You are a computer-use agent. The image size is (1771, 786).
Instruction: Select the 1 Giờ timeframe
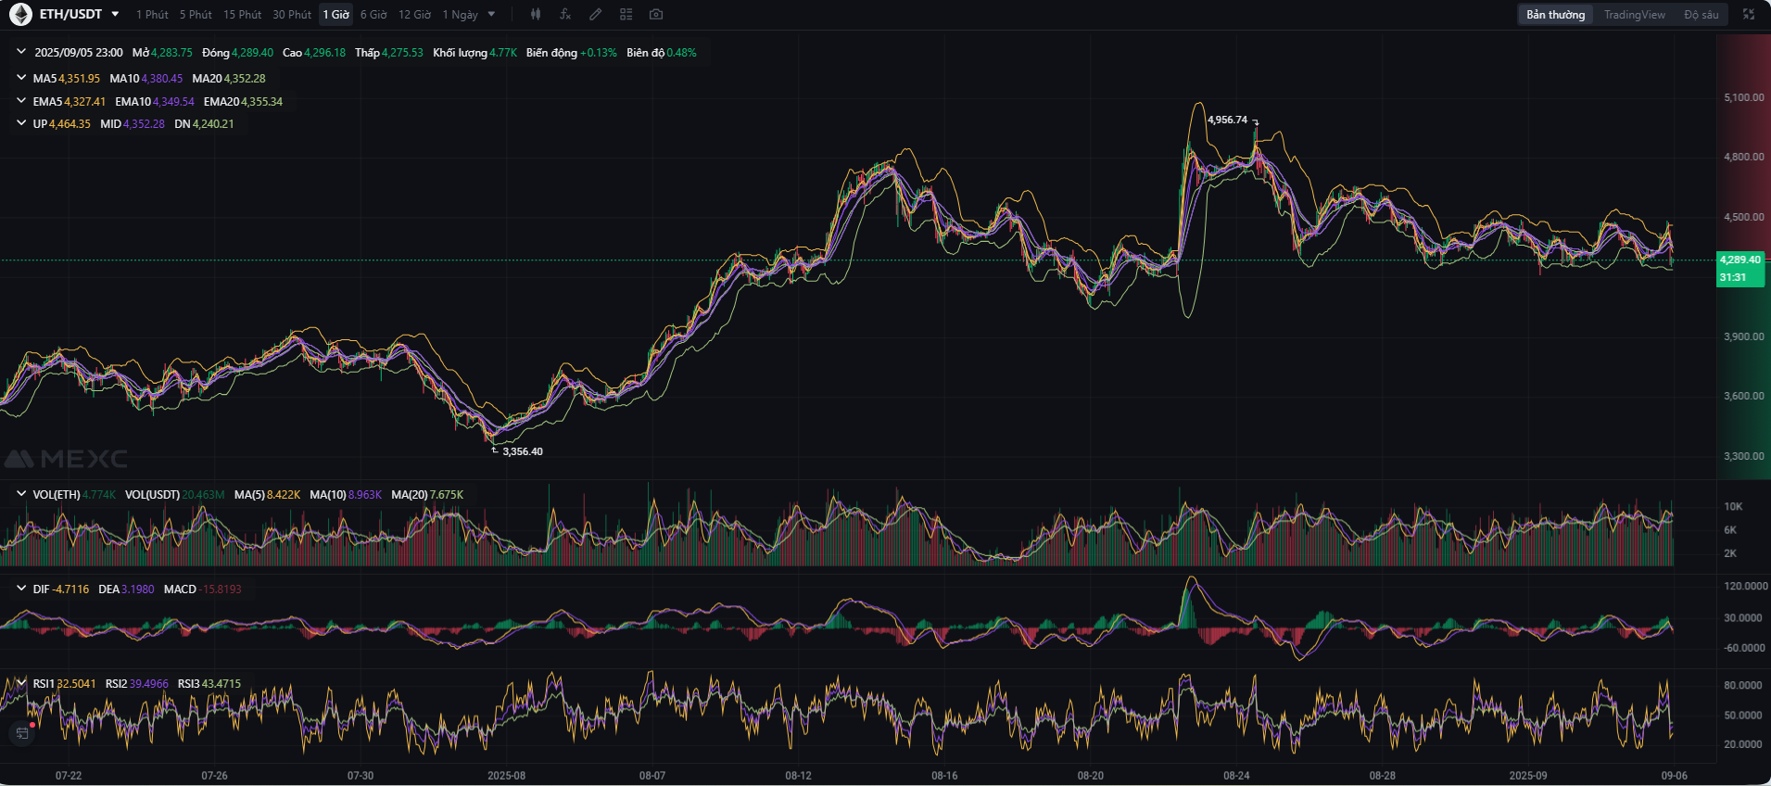(336, 15)
